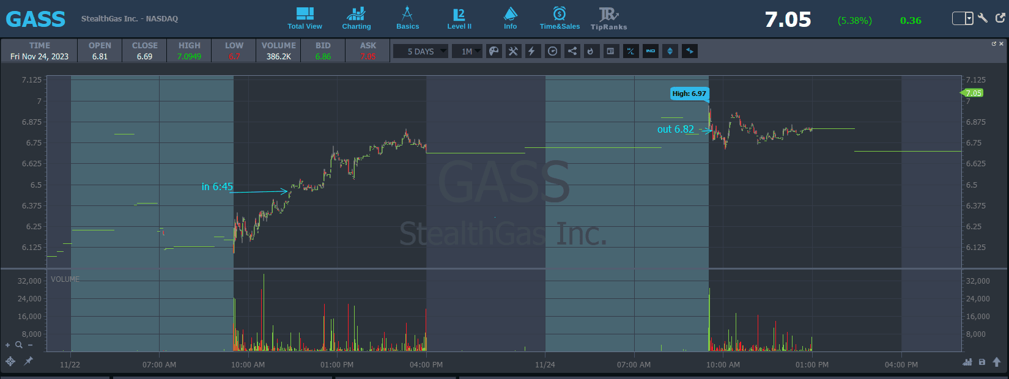Click the GASS ticker symbol
The width and height of the screenshot is (1009, 379).
coord(35,19)
